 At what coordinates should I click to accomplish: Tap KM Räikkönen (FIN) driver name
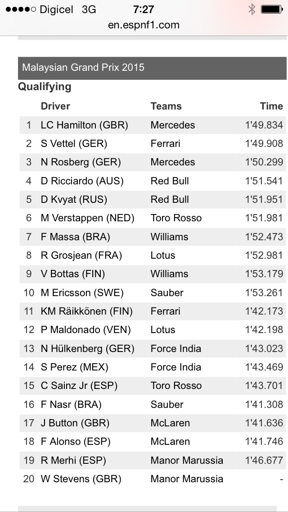(86, 311)
